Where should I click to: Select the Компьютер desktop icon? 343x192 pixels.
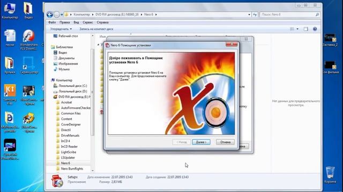coord(10,10)
